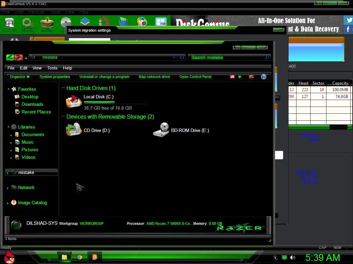This screenshot has width=353, height=264.
Task: Open the Explorer Edit menu
Action: coord(23,68)
